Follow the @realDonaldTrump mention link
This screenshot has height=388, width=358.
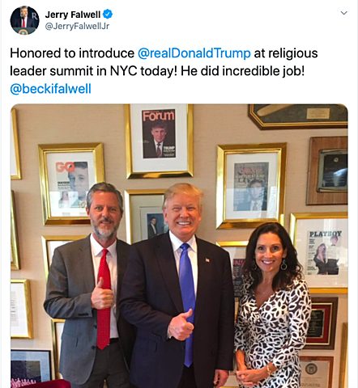point(194,53)
